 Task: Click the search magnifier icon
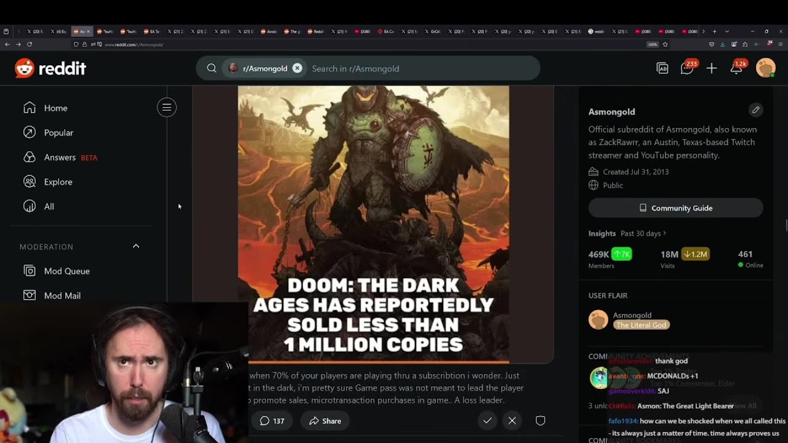pyautogui.click(x=211, y=68)
